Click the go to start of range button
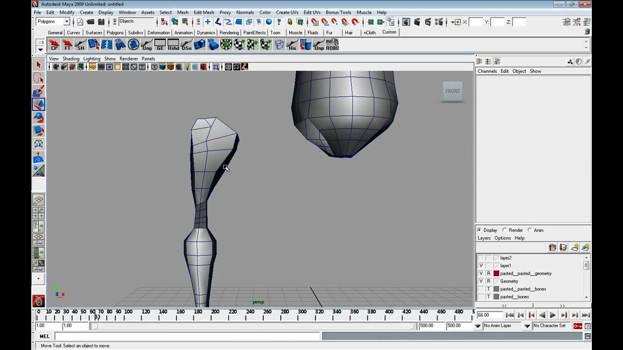This screenshot has width=623, height=350. [x=510, y=315]
